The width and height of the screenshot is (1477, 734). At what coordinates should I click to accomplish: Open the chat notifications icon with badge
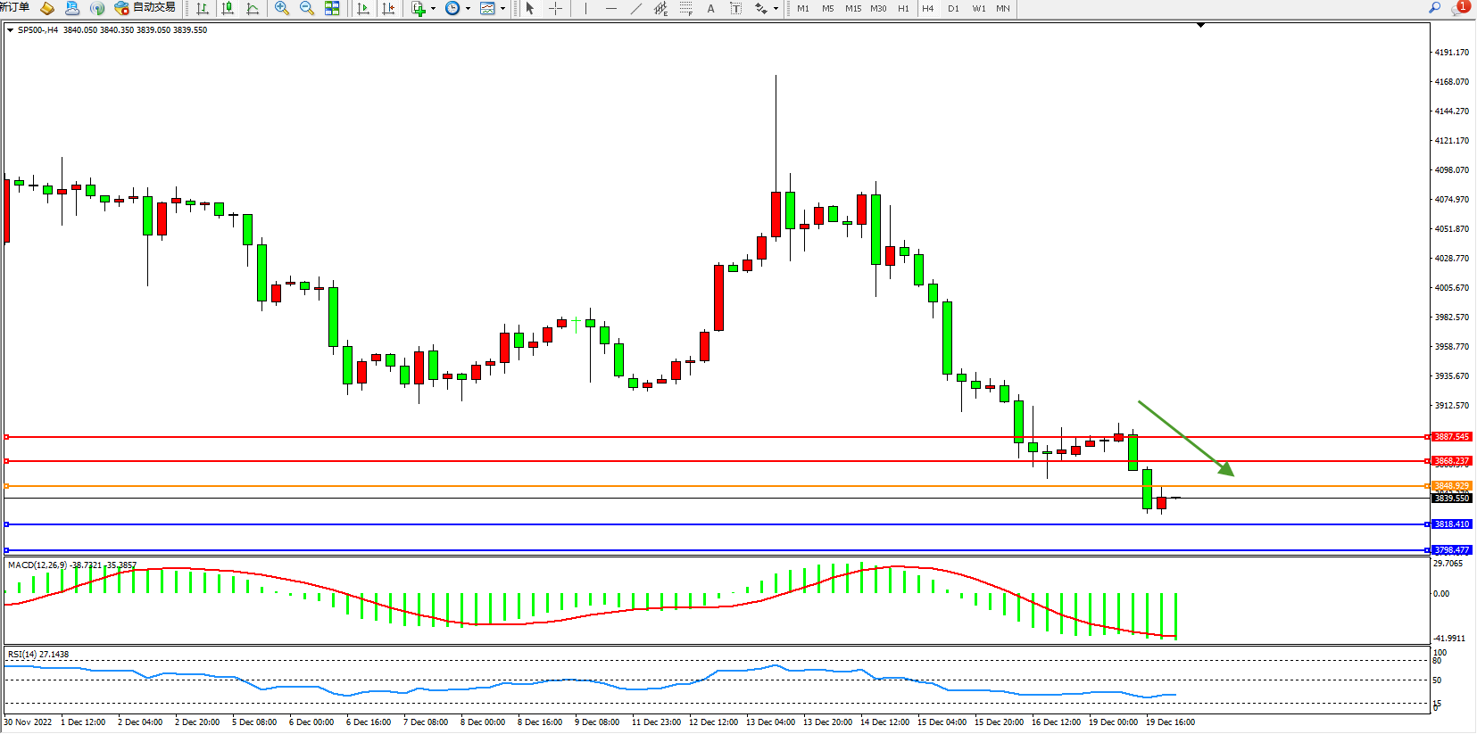1460,8
